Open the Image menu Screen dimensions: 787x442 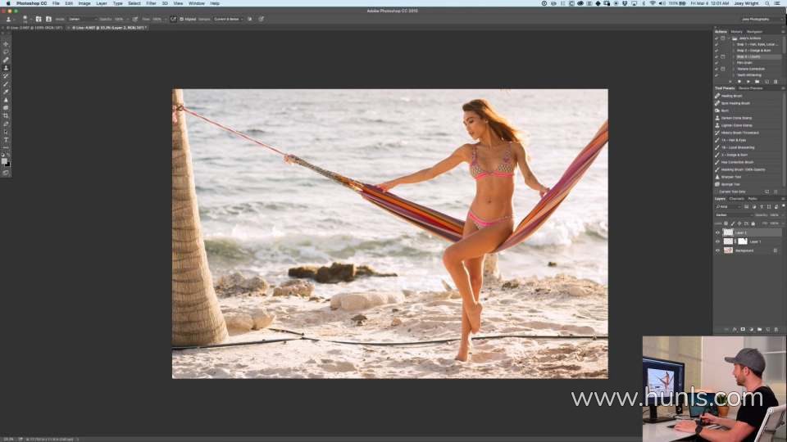84,3
